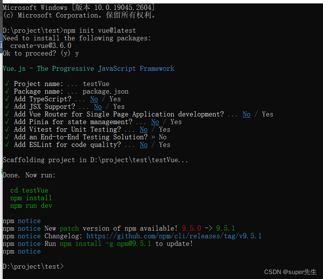This screenshot has height=279, width=323.
Task: Click the Vue.js Progressive JavaScript Framework heading
Action: (88, 69)
